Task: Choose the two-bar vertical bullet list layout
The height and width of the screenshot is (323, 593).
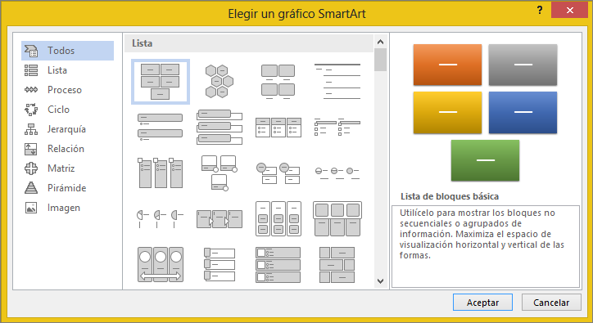Action: point(161,128)
